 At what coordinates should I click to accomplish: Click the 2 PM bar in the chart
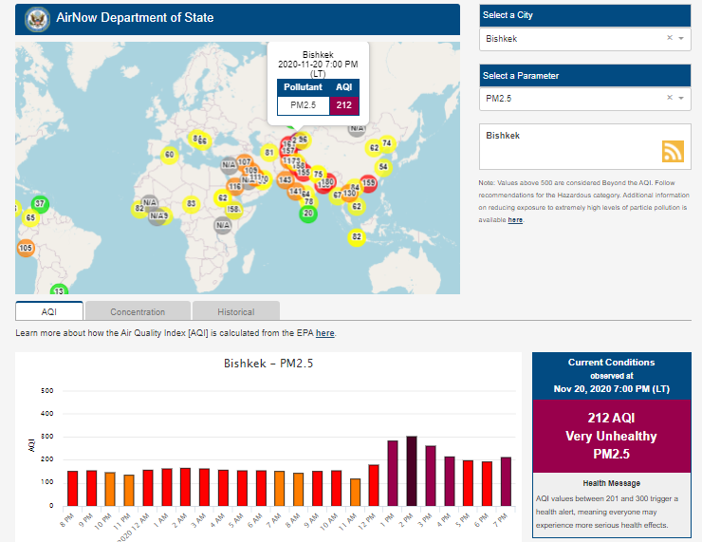tap(411, 471)
